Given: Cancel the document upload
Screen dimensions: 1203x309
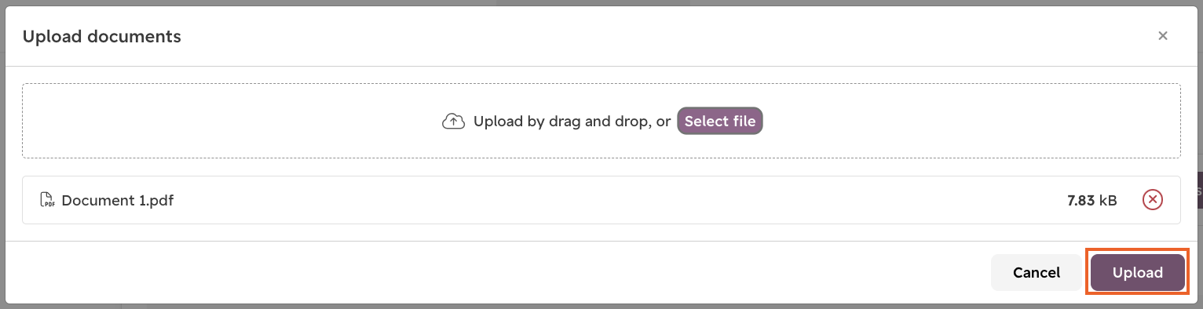Looking at the screenshot, I should tap(1037, 272).
